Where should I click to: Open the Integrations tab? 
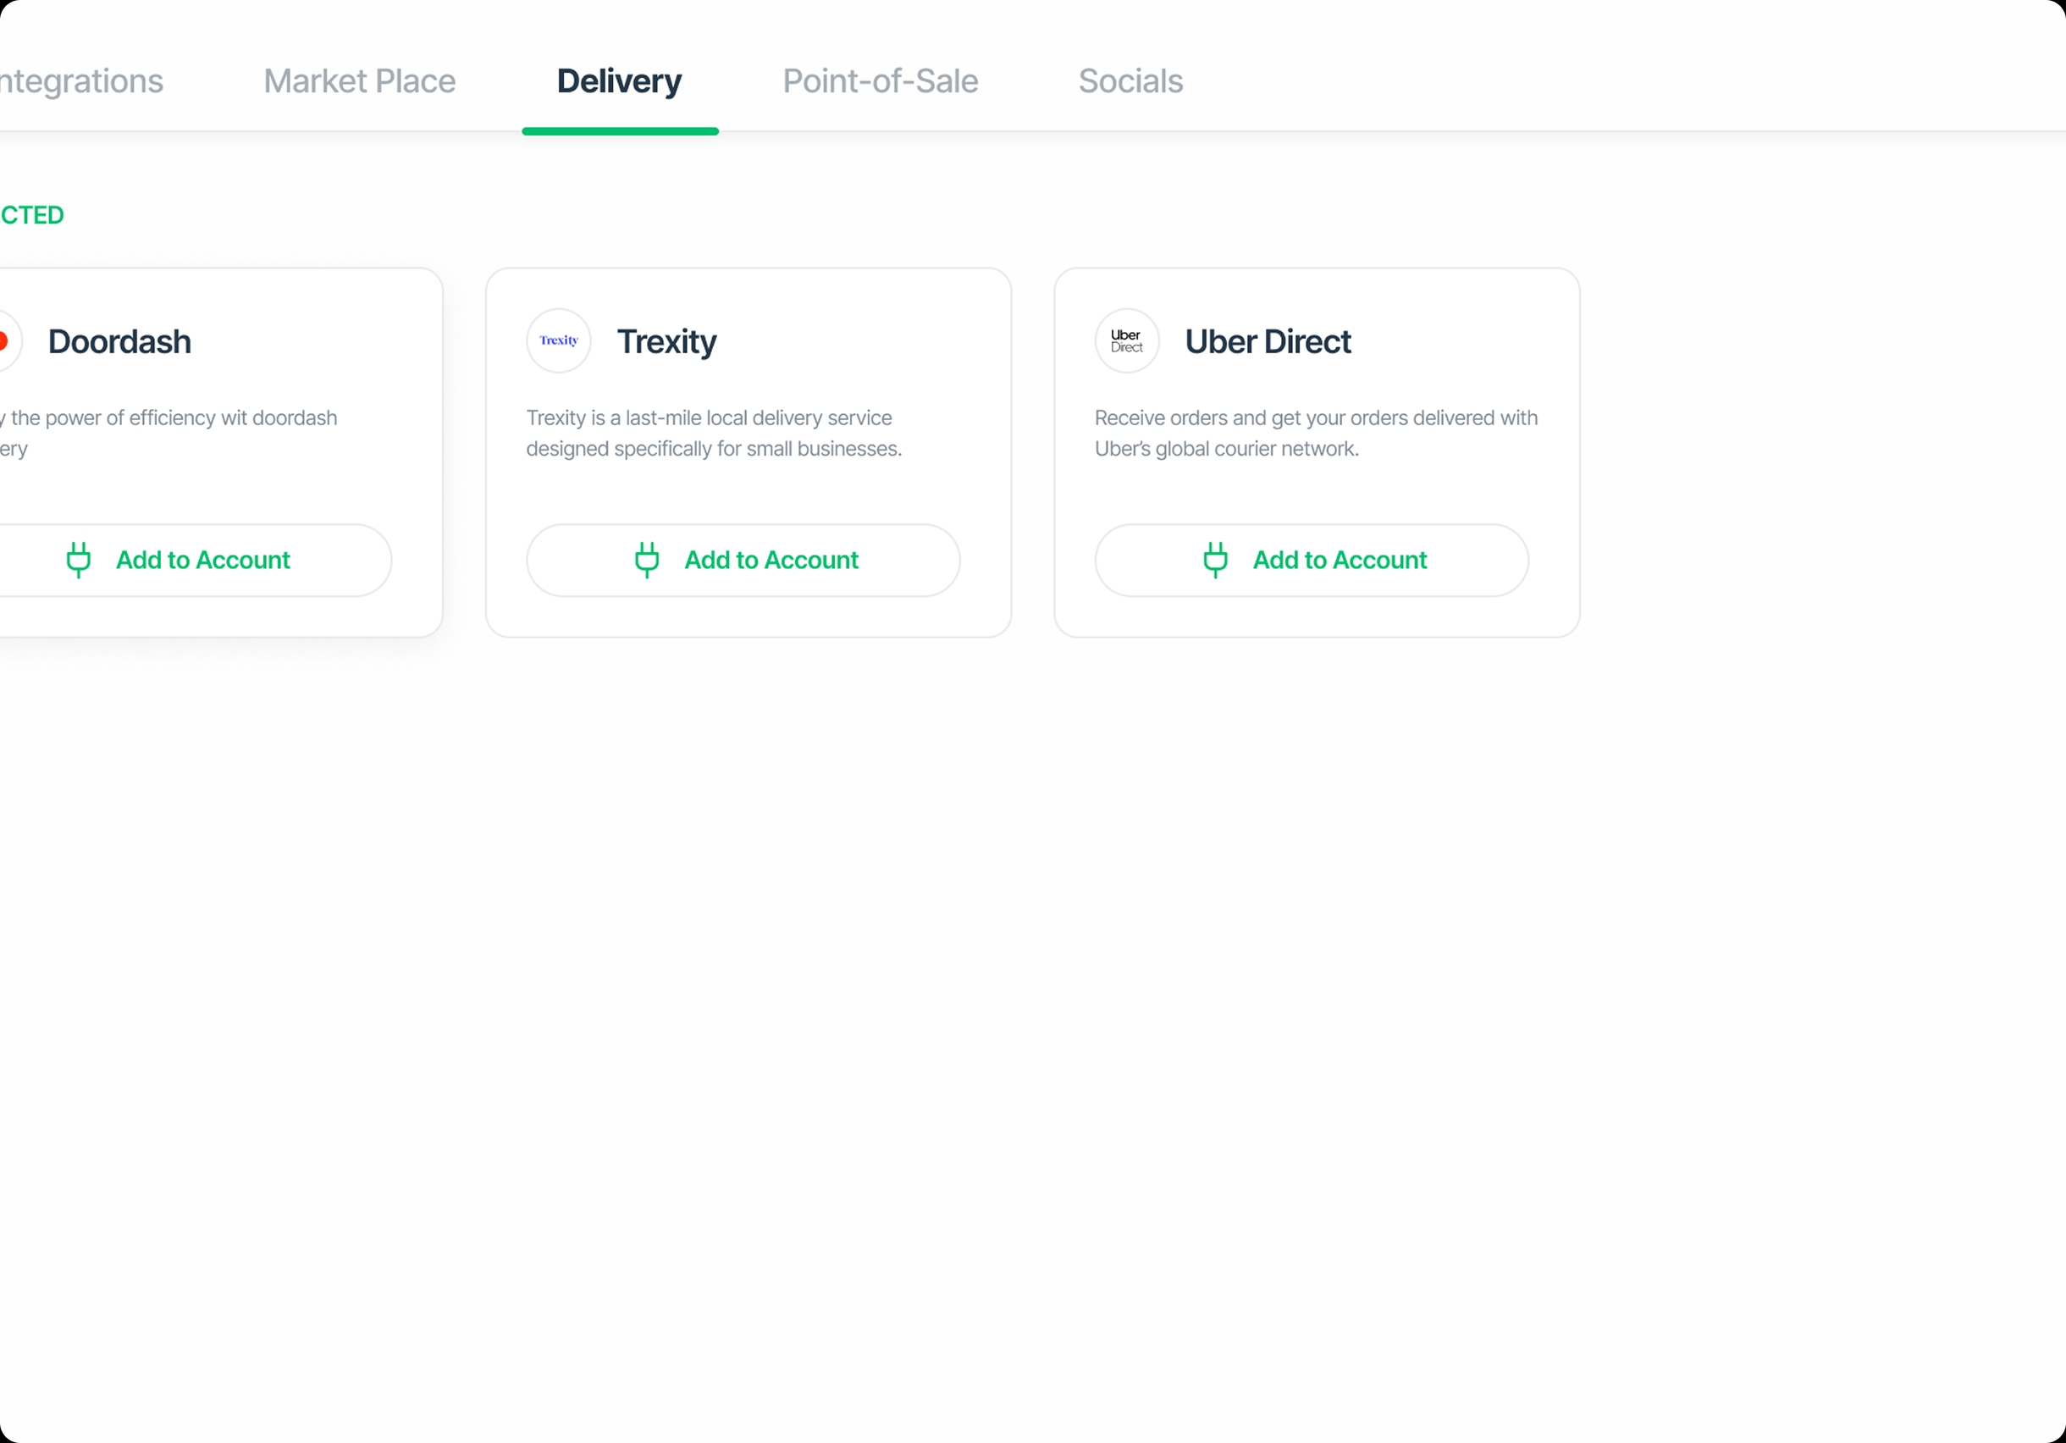click(x=81, y=81)
